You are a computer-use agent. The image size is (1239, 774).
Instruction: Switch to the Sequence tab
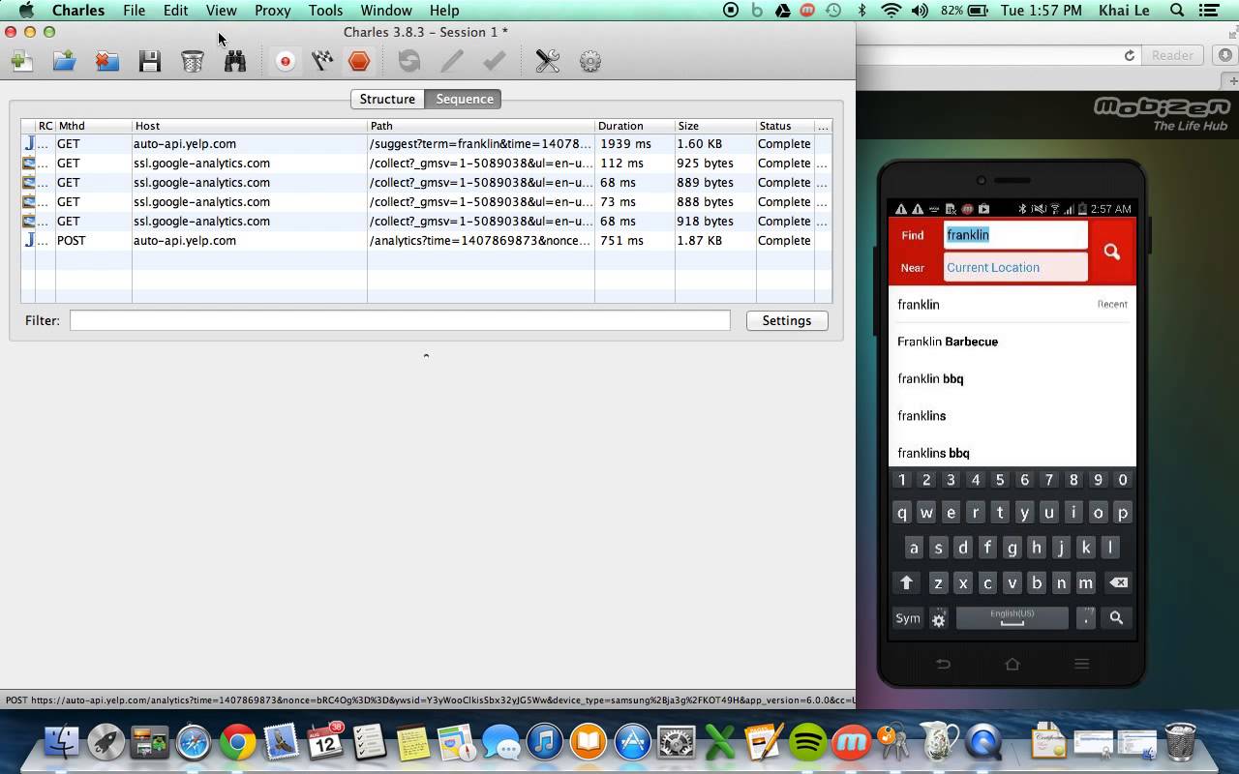pos(465,99)
